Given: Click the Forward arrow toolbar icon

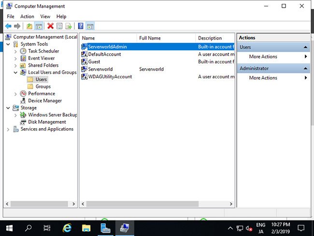Looking at the screenshot, I should pyautogui.click(x=17, y=26).
